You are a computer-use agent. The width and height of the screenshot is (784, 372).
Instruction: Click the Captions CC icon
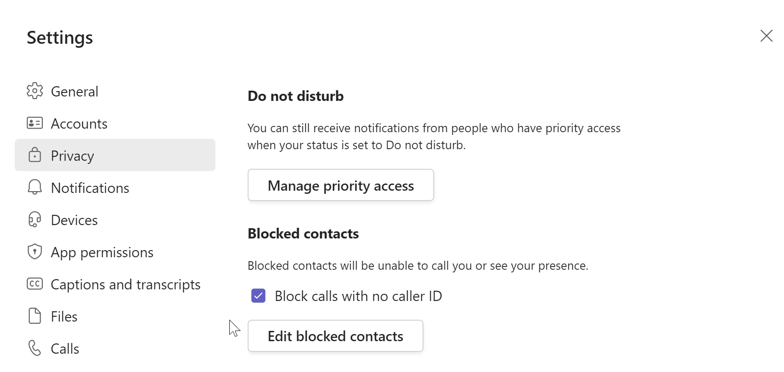point(35,284)
